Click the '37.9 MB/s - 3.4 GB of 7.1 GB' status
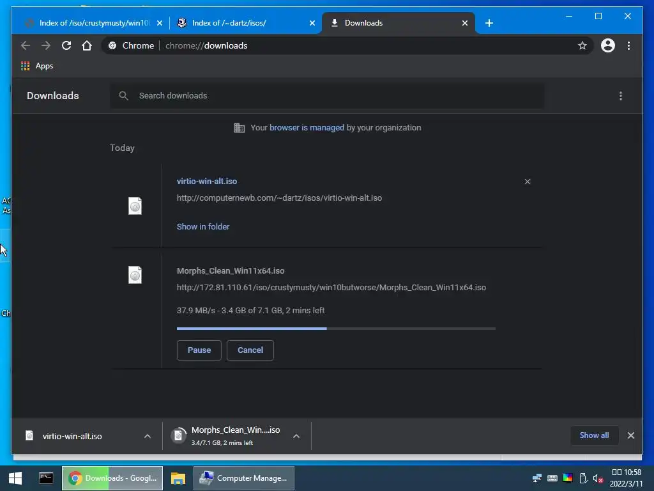The height and width of the screenshot is (491, 654). point(250,310)
